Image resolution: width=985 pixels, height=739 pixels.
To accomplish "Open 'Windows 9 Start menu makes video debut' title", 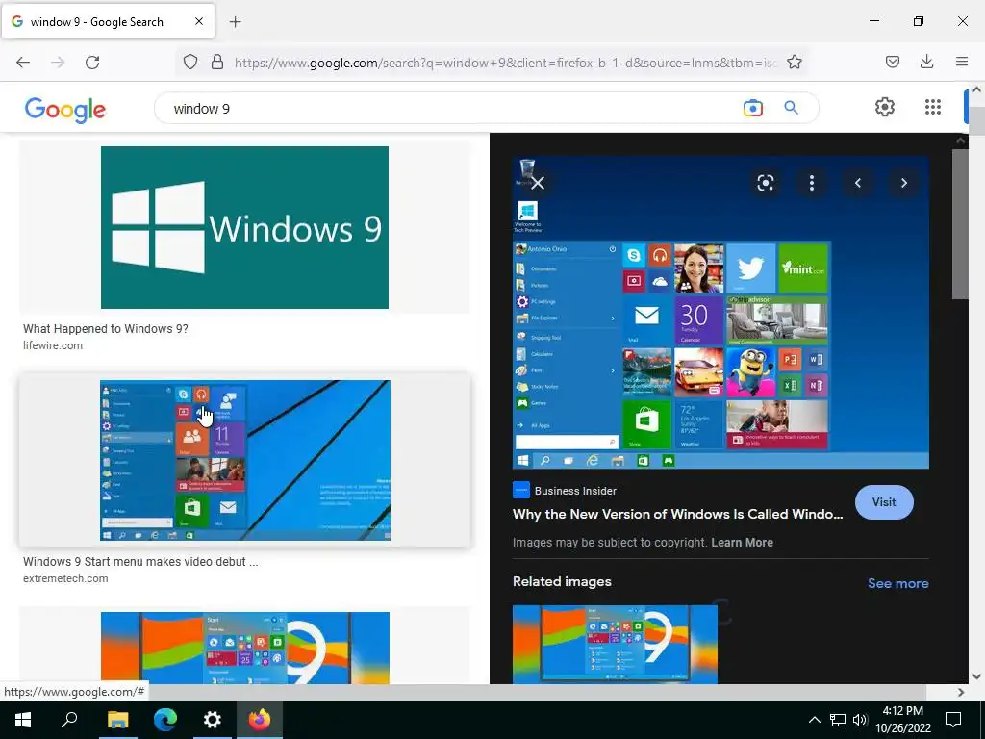I will 140,562.
